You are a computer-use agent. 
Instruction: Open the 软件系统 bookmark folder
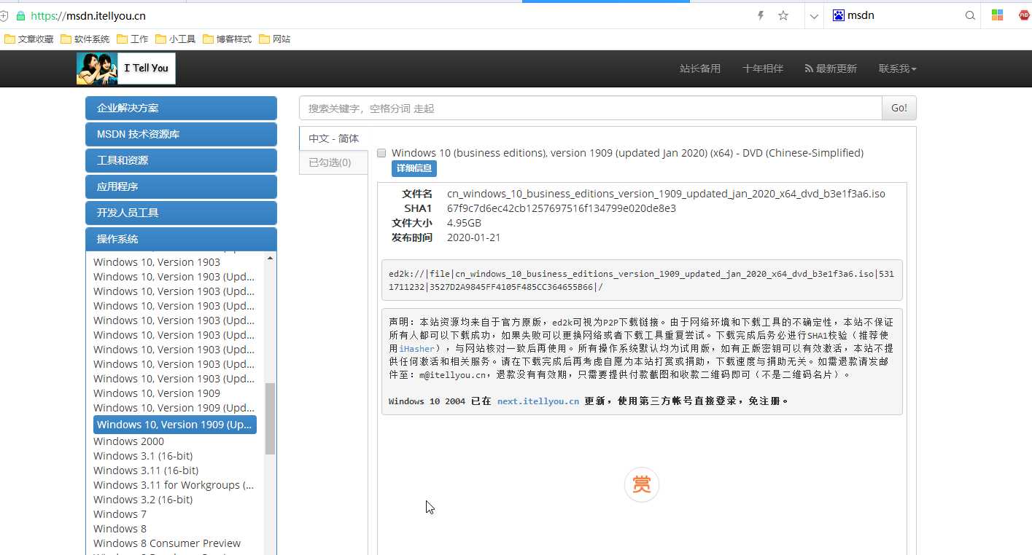click(85, 39)
